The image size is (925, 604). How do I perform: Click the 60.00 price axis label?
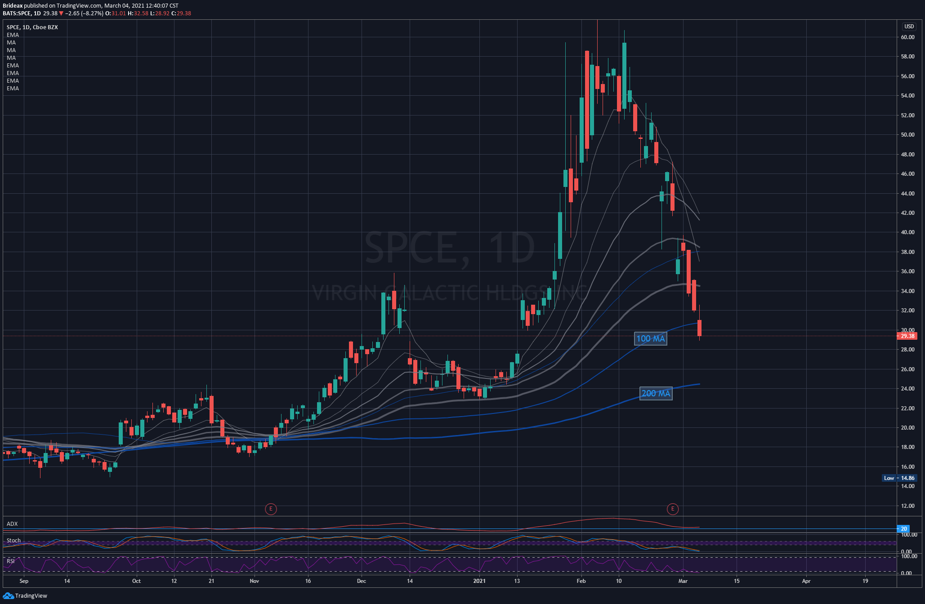tap(907, 37)
